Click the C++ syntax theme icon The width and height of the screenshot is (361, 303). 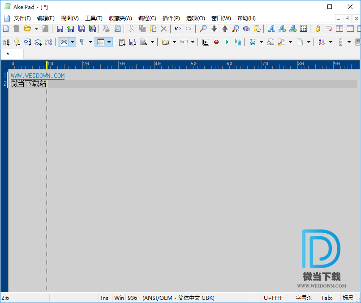pyautogui.click(x=27, y=42)
